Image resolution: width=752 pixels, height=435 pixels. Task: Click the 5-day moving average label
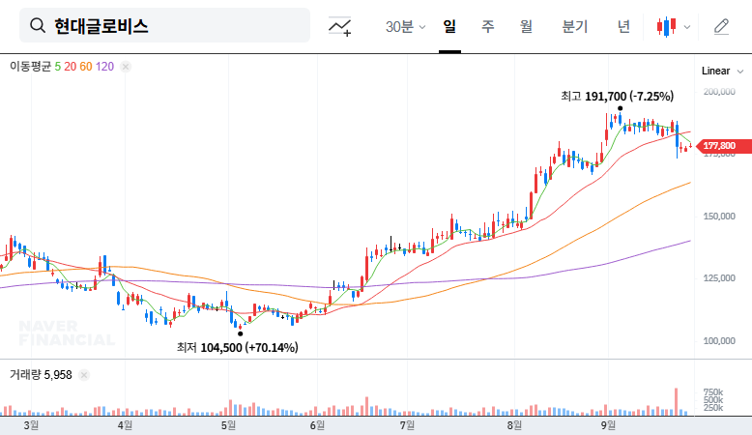[58, 67]
